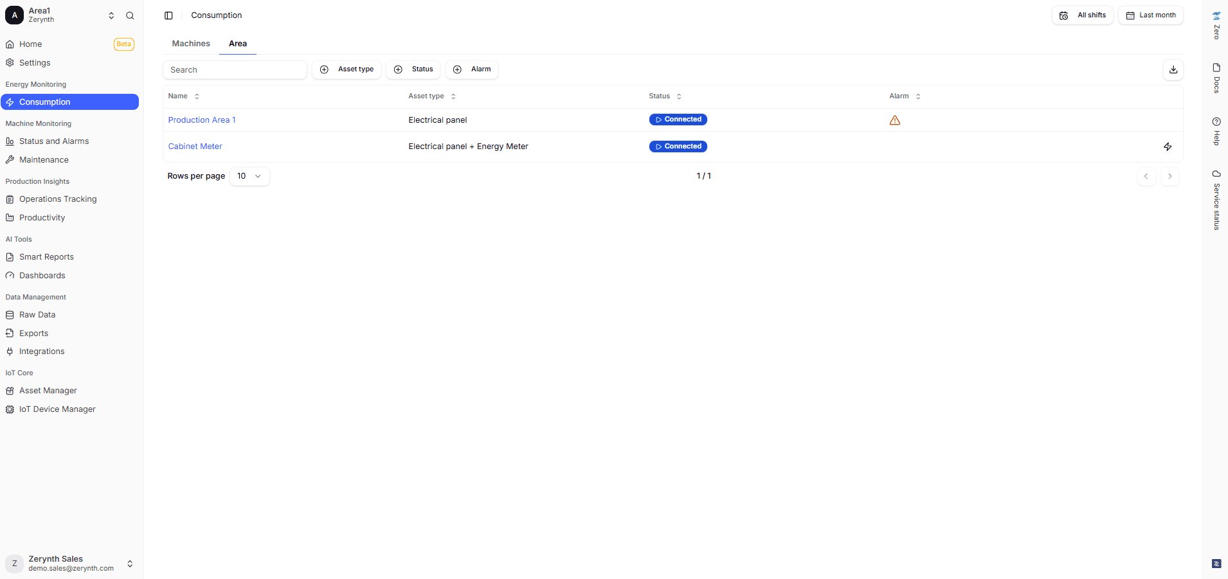Click the Search input field

point(235,70)
